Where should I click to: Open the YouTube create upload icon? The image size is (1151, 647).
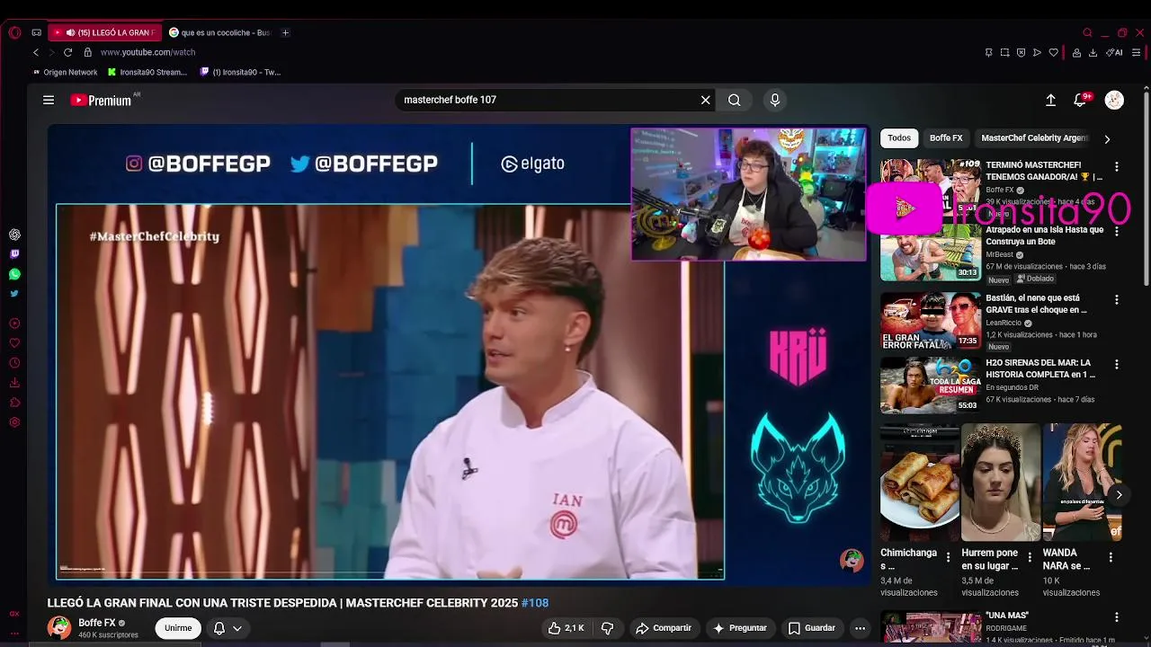coord(1050,100)
